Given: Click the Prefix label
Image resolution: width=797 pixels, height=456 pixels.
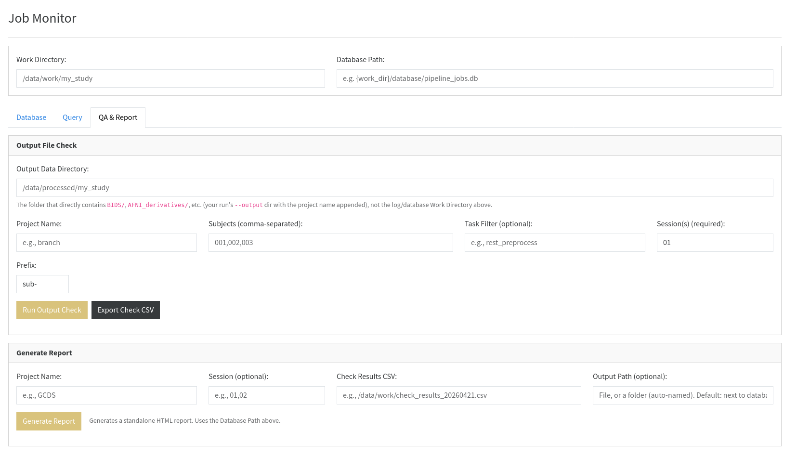Looking at the screenshot, I should coord(26,265).
